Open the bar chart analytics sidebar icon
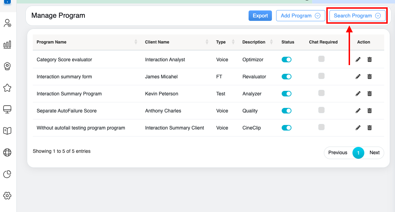 coord(7,45)
